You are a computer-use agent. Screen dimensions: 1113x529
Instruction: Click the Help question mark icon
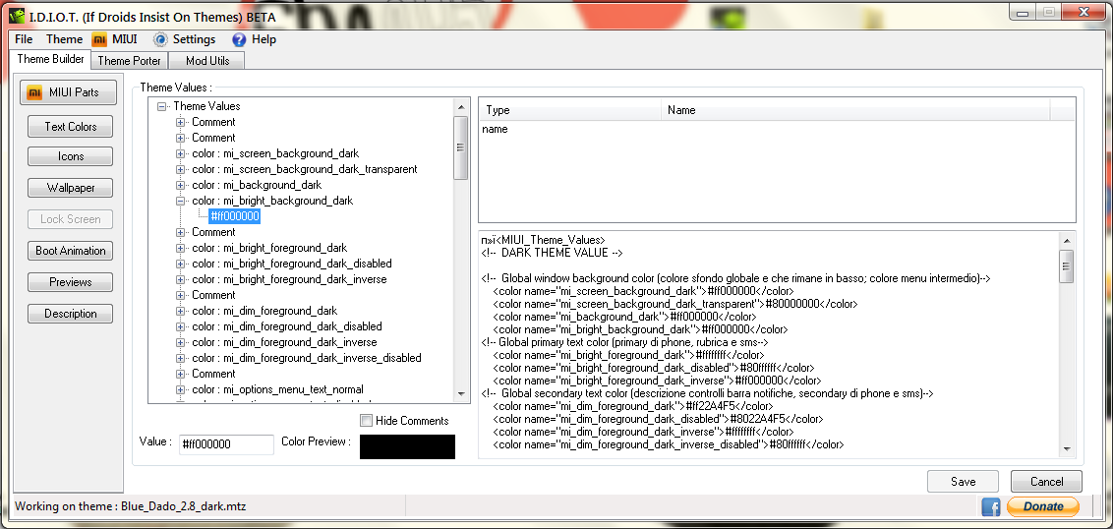pos(239,39)
